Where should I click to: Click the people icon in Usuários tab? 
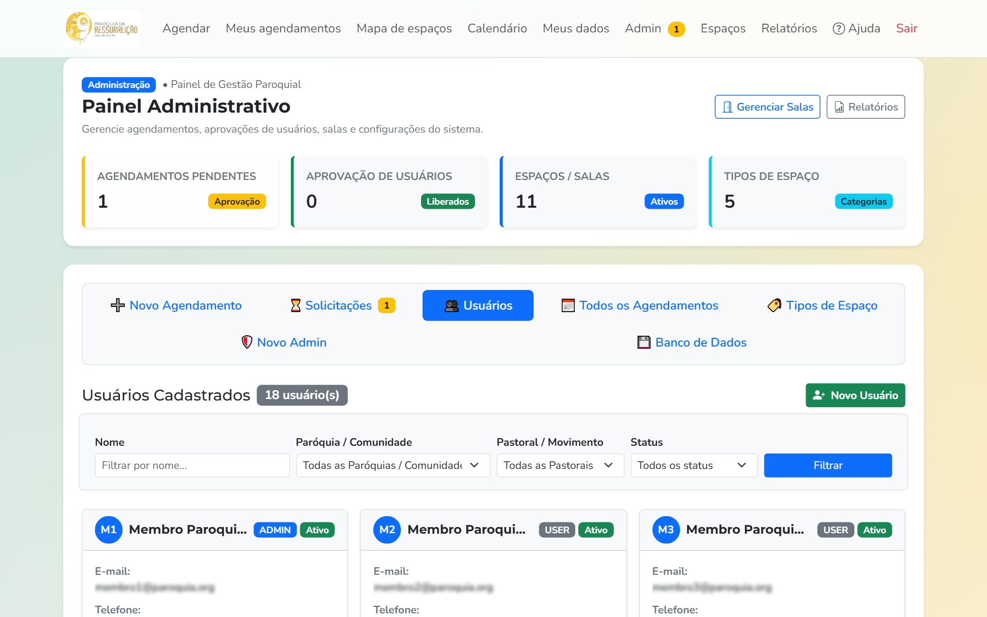(x=451, y=305)
